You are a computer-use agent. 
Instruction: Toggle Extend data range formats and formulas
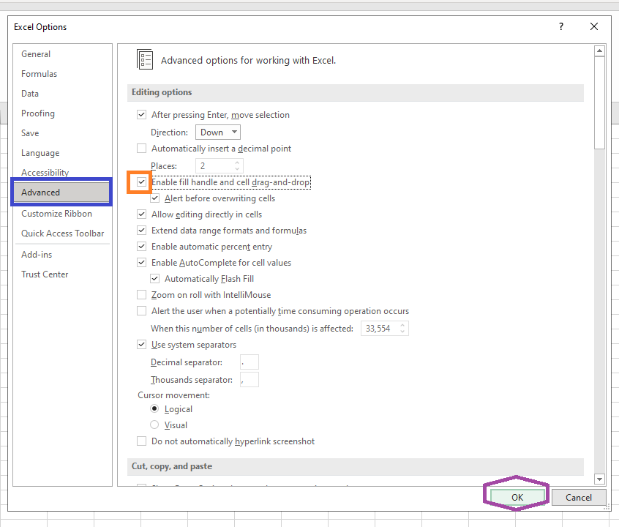pyautogui.click(x=141, y=231)
